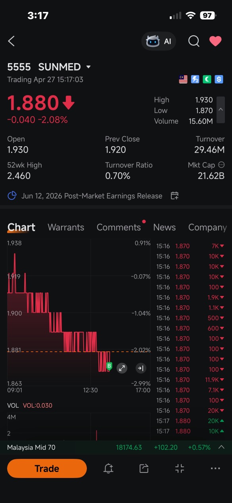Image resolution: width=232 pixels, height=503 pixels.
Task: Tap the blue dollar sign badge icon
Action: coord(219,79)
